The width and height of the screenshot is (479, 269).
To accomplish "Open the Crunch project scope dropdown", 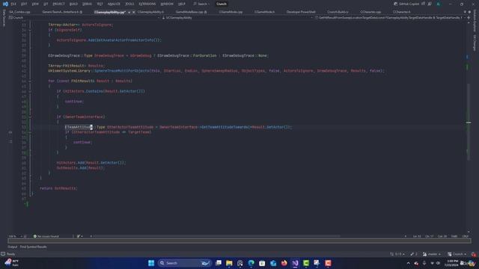I will (84, 18).
